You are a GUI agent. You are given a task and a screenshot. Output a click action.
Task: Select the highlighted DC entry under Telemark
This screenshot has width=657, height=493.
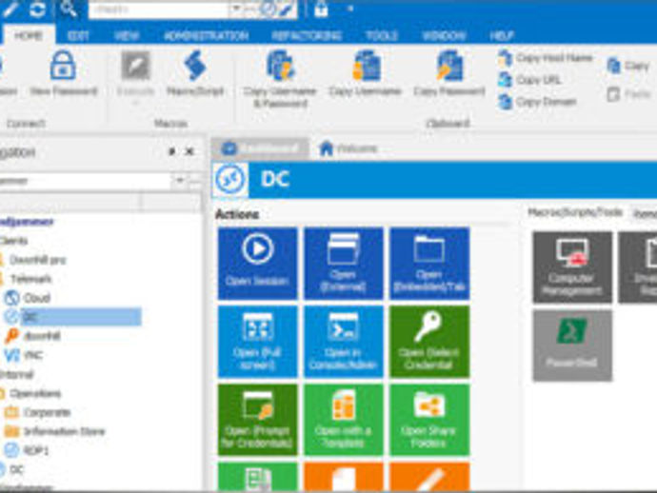(81, 317)
